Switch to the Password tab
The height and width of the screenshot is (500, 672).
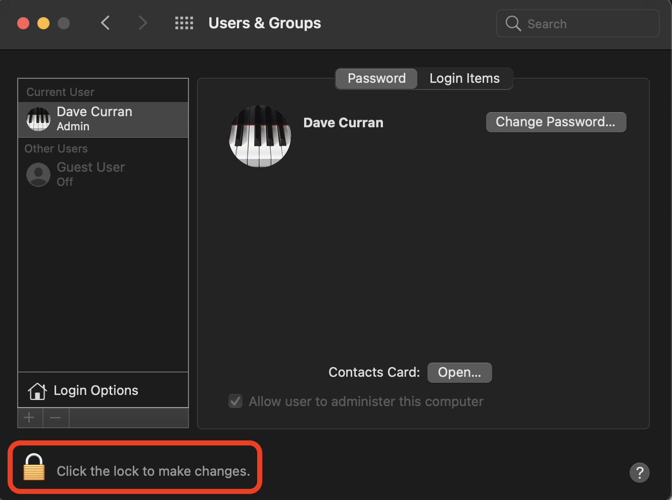coord(376,79)
